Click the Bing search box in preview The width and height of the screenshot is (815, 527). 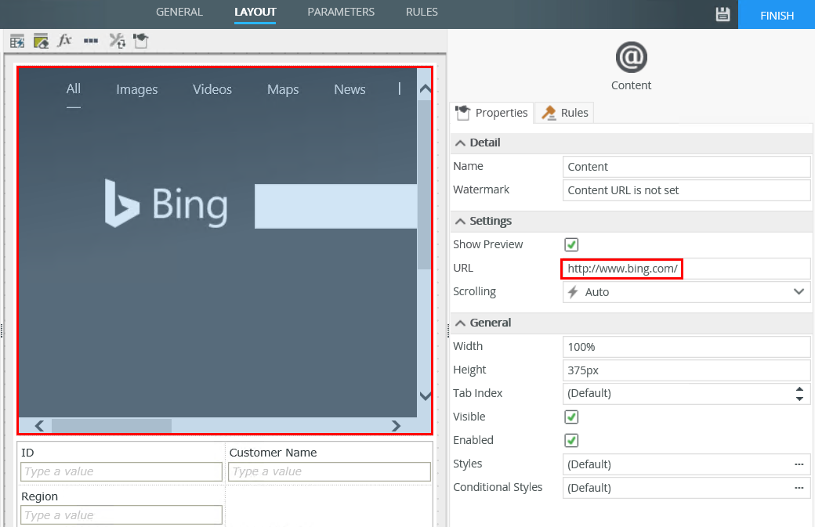335,206
